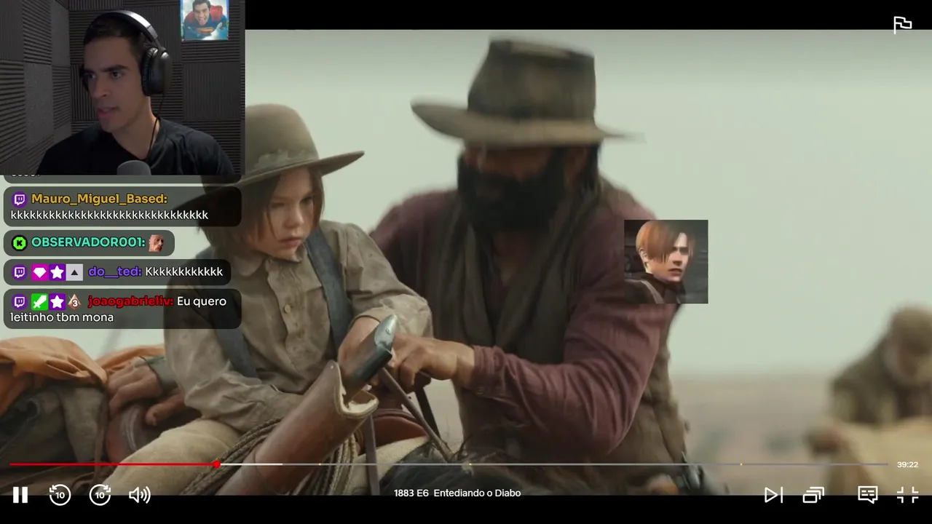The image size is (932, 524).
Task: Open the episodes list icon
Action: pos(813,495)
